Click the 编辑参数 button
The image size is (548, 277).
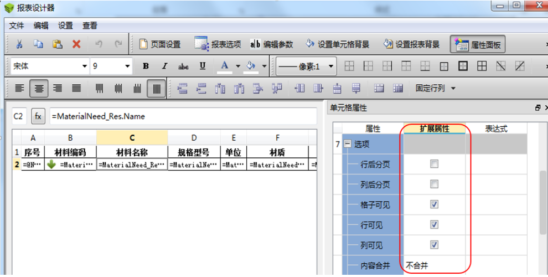pyautogui.click(x=271, y=44)
